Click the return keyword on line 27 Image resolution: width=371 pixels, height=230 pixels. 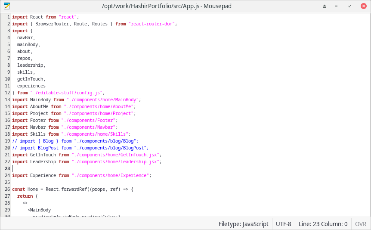click(x=25, y=196)
